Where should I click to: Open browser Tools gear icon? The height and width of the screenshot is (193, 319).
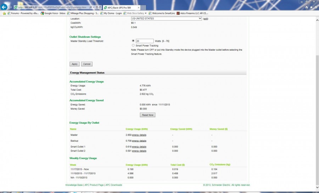click(x=315, y=7)
